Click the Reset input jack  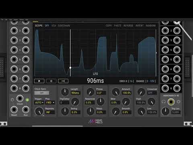[14, 110]
